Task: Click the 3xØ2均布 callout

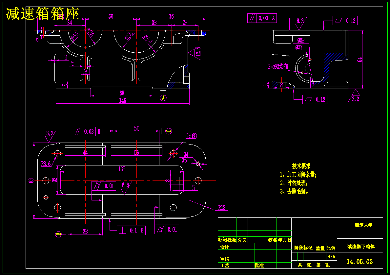Action: pyautogui.click(x=277, y=66)
